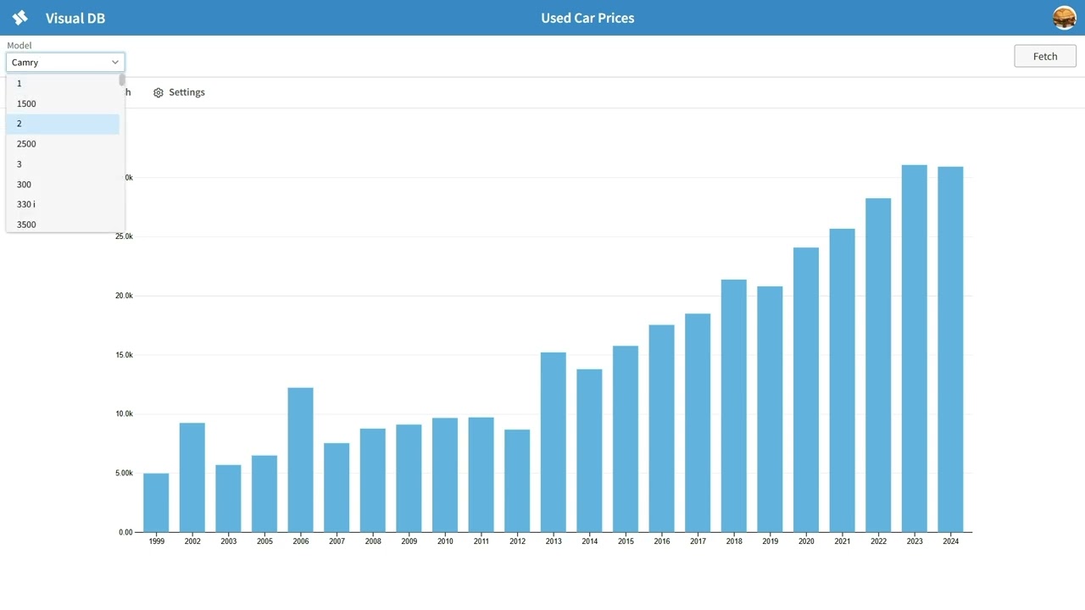The image size is (1085, 610).
Task: Select option 3 in model list
Action: pos(63,164)
